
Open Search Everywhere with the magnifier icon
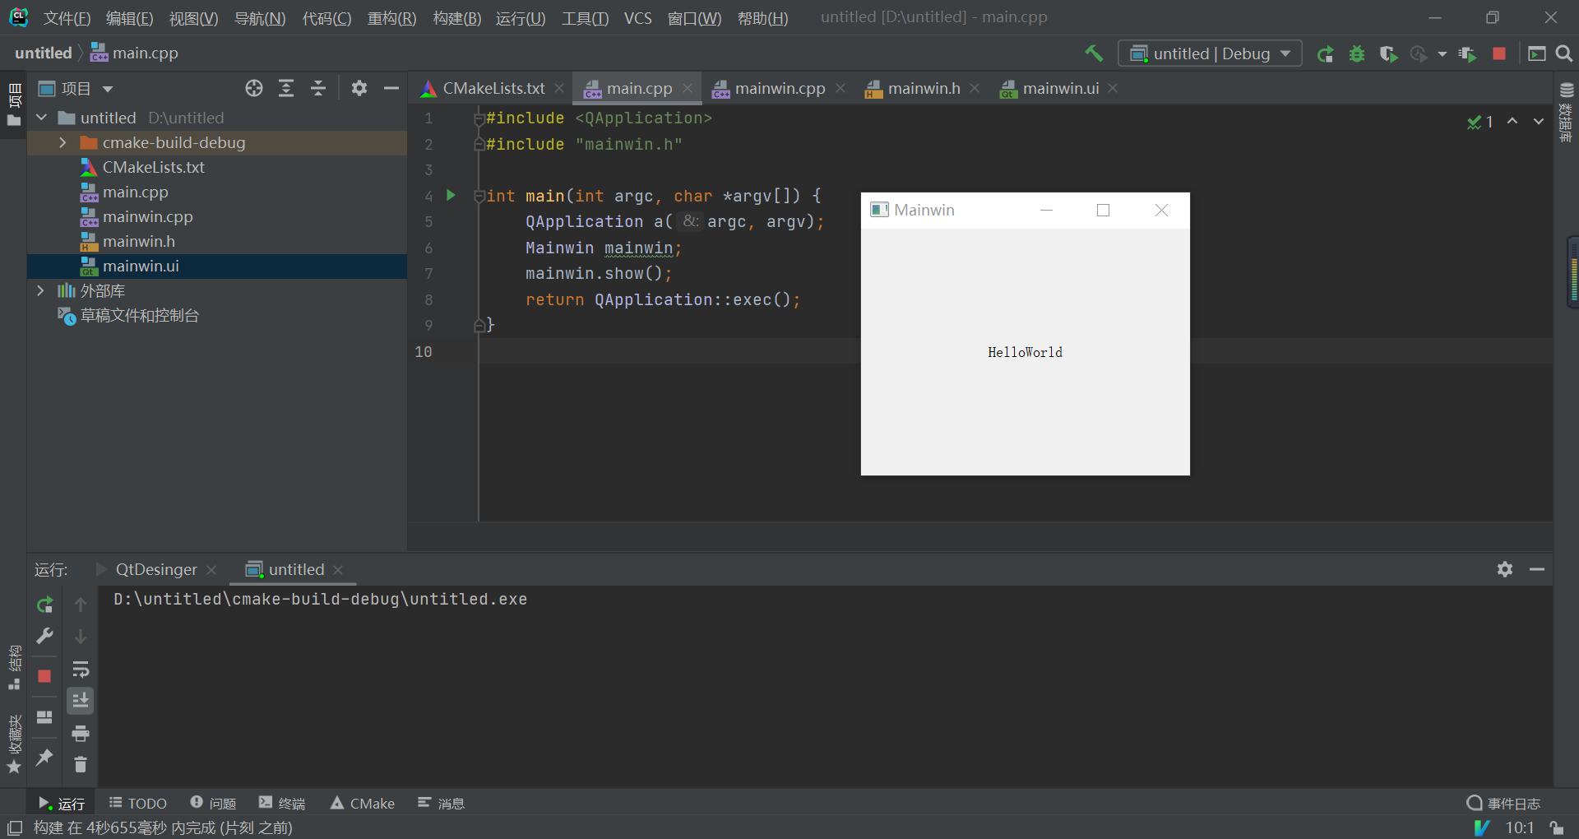[1564, 53]
